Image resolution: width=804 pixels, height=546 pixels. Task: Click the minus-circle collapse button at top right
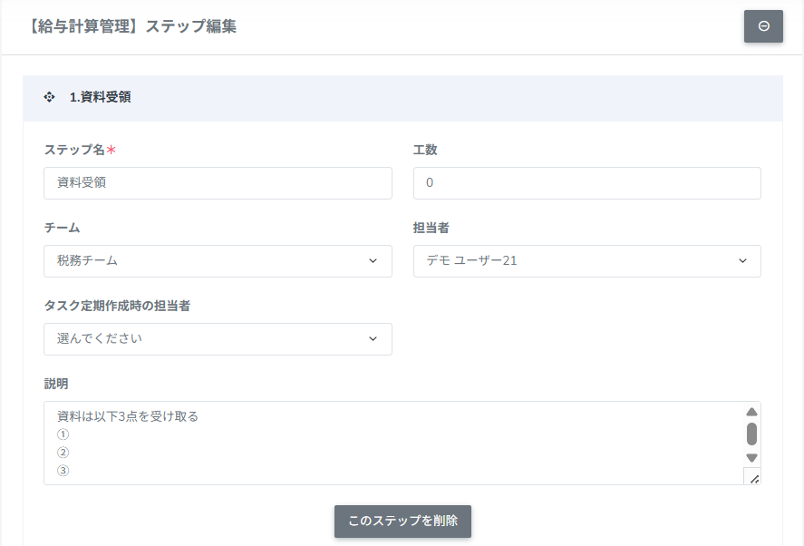pyautogui.click(x=763, y=26)
